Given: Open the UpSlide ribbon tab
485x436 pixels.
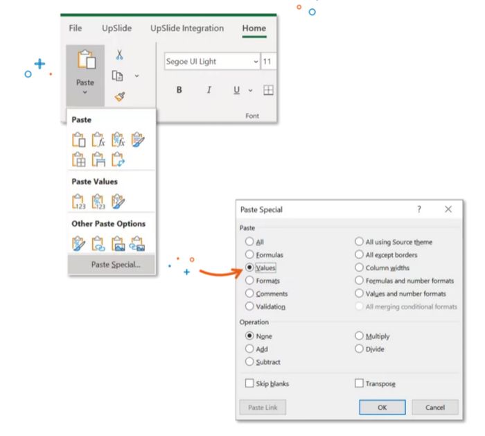Looking at the screenshot, I should coord(117,28).
